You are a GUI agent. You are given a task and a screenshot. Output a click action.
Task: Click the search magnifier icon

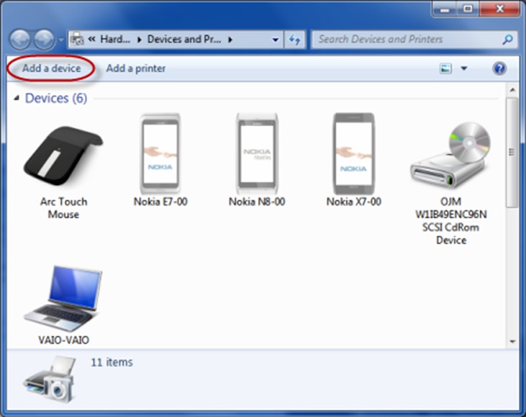[507, 40]
